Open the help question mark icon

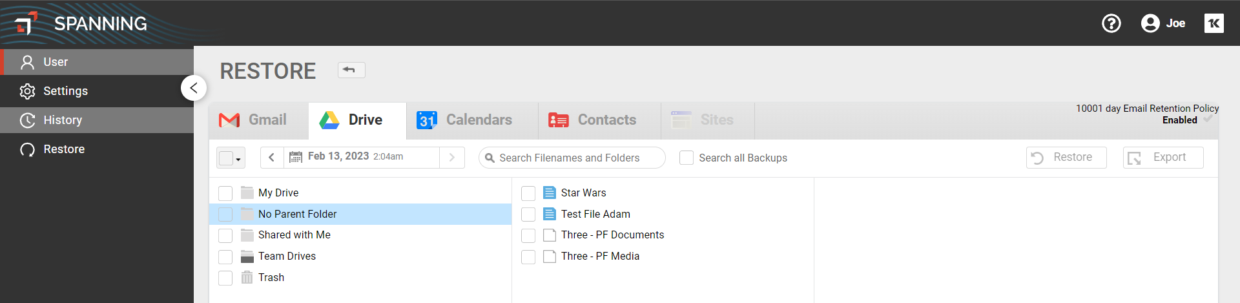click(x=1111, y=23)
